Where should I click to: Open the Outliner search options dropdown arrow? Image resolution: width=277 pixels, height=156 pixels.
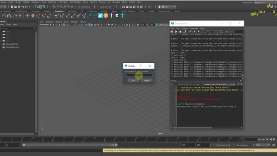(x=35, y=28)
